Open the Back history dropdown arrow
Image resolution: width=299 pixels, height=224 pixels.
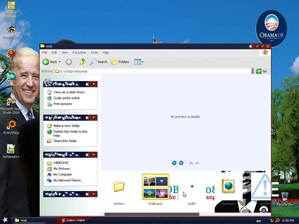coord(60,62)
